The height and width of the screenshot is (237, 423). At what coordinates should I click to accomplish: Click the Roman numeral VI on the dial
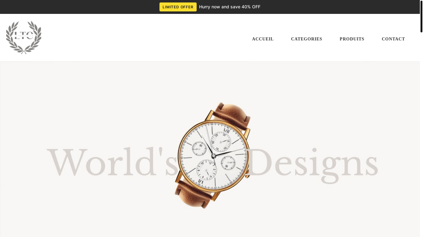pyautogui.click(x=200, y=182)
